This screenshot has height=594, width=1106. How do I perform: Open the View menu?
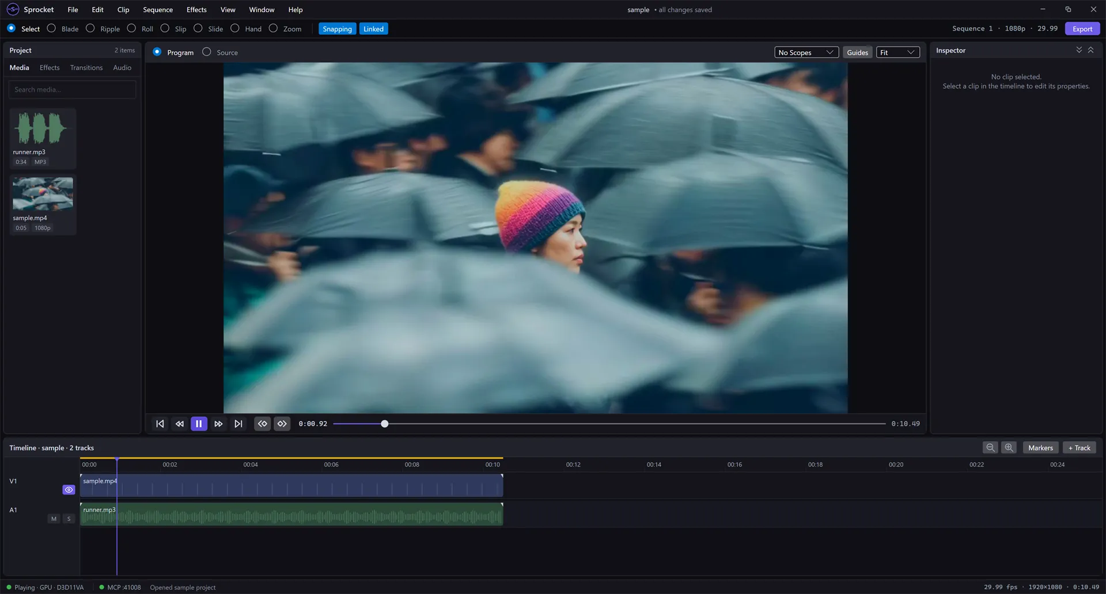point(228,10)
